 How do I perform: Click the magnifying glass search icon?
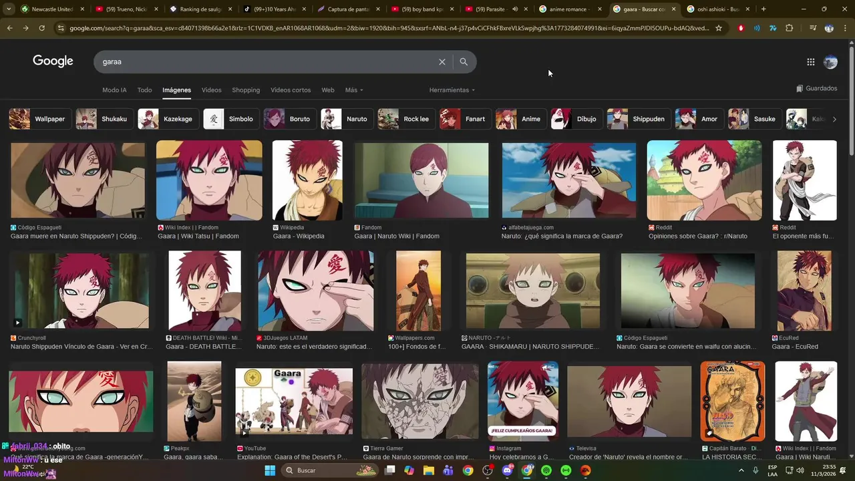tap(464, 61)
